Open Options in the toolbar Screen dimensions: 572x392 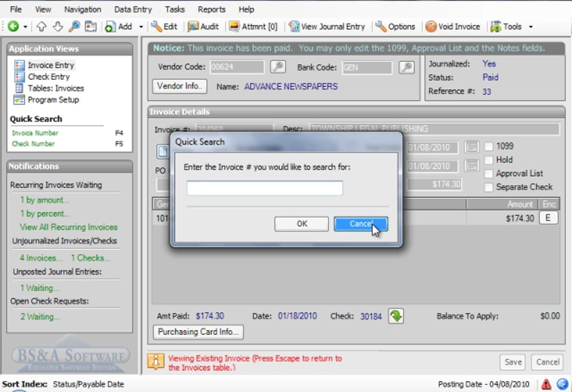click(x=396, y=26)
